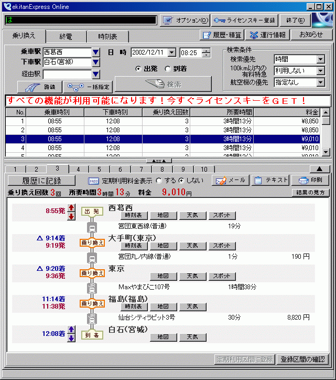
Task: Click the black triangle expand panel button
Action: tap(320, 169)
